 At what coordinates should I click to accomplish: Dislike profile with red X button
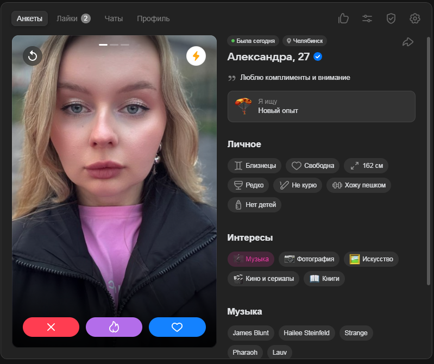pyautogui.click(x=51, y=327)
